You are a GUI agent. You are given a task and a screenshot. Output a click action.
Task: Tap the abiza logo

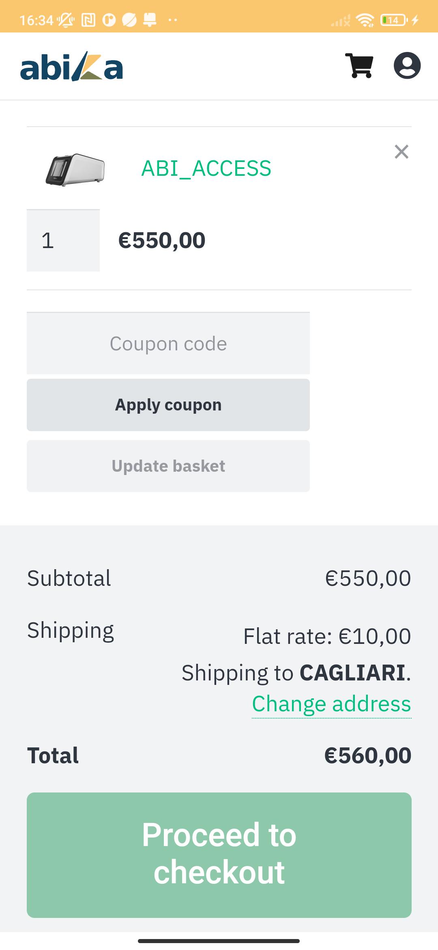coord(71,67)
